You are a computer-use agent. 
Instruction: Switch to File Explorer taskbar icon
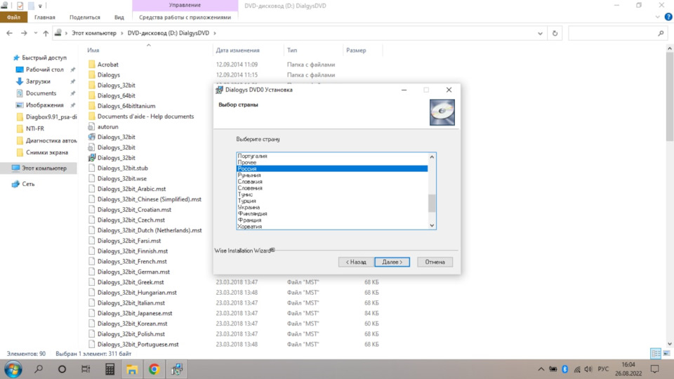pyautogui.click(x=131, y=369)
